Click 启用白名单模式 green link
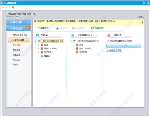This screenshot has width=150, height=117. (x=97, y=28)
